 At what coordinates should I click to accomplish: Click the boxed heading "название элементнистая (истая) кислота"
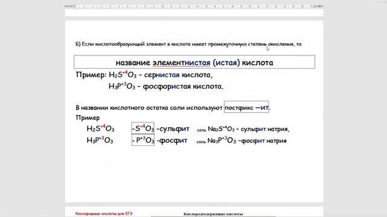[194, 62]
